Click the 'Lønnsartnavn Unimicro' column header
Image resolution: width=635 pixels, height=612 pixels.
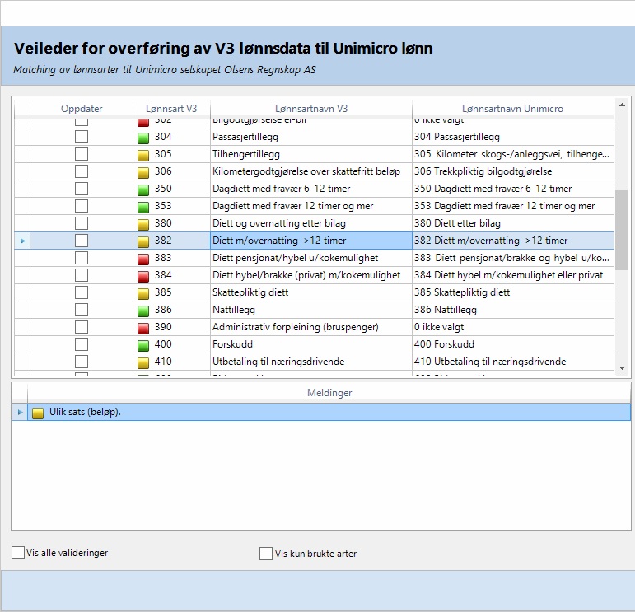coord(512,109)
